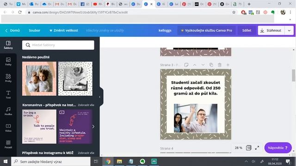Show all MDŽ Instagram templates
This screenshot has width=296, height=166.
coord(86,153)
